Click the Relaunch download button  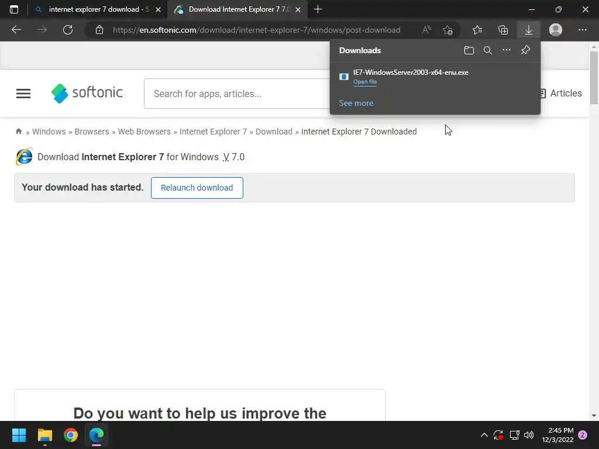[x=197, y=188]
